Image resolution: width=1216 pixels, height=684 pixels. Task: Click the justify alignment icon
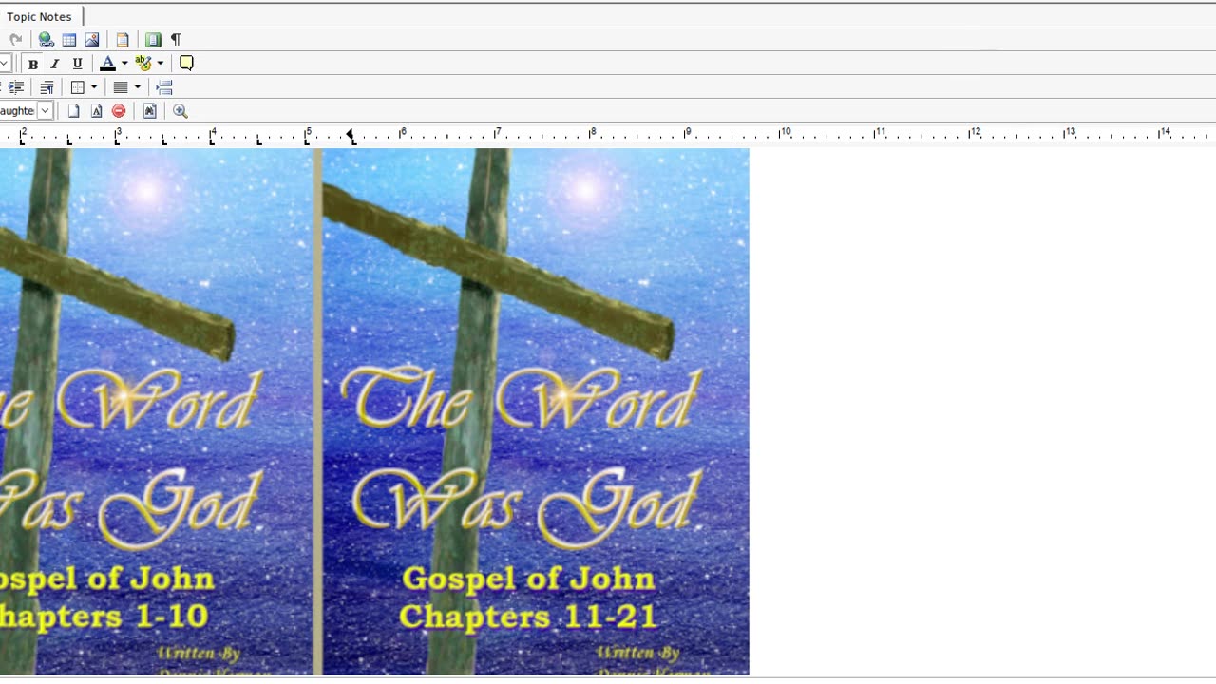click(121, 87)
